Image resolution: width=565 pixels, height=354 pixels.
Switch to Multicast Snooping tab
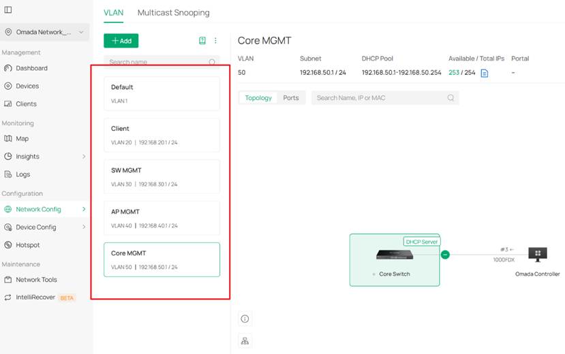click(x=173, y=12)
